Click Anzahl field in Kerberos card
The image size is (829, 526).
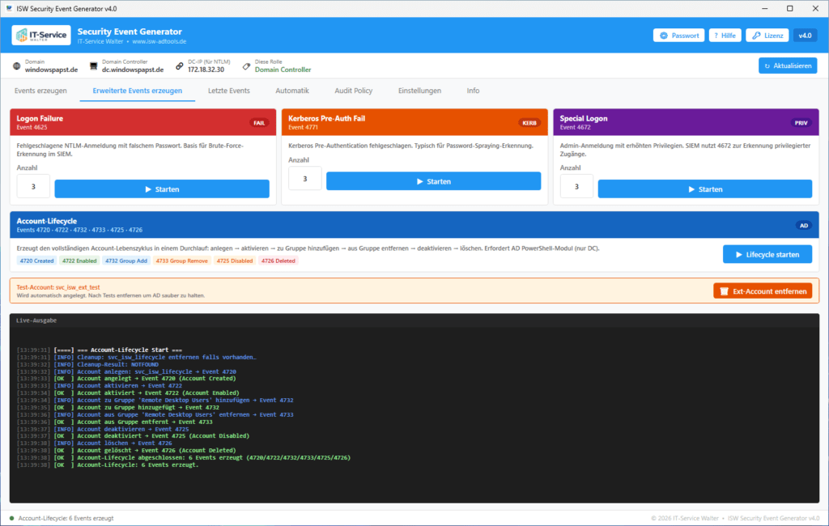point(305,178)
